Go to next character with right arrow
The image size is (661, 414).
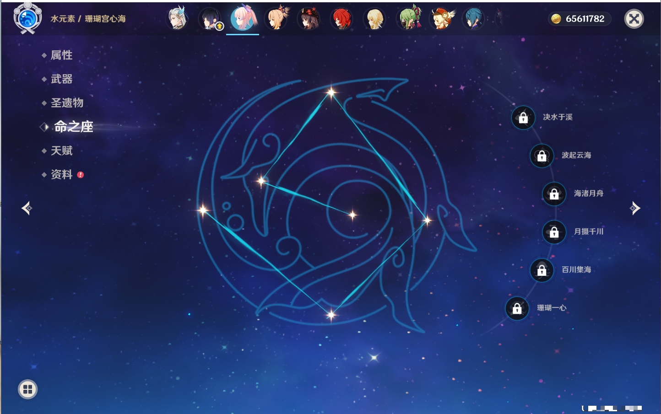tap(635, 208)
